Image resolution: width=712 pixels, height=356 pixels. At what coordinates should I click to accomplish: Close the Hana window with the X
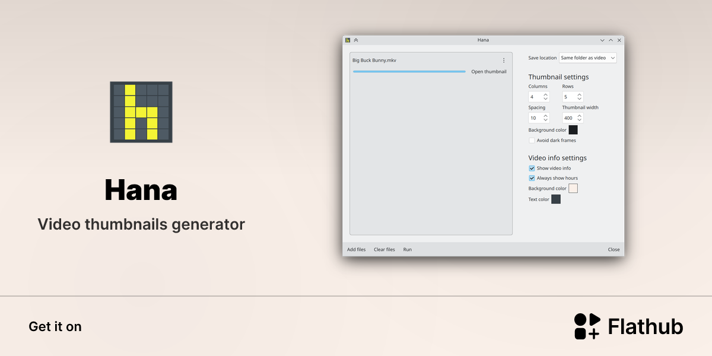[619, 40]
